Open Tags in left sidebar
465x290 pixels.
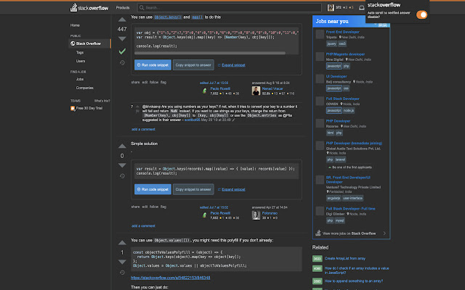(x=80, y=52)
